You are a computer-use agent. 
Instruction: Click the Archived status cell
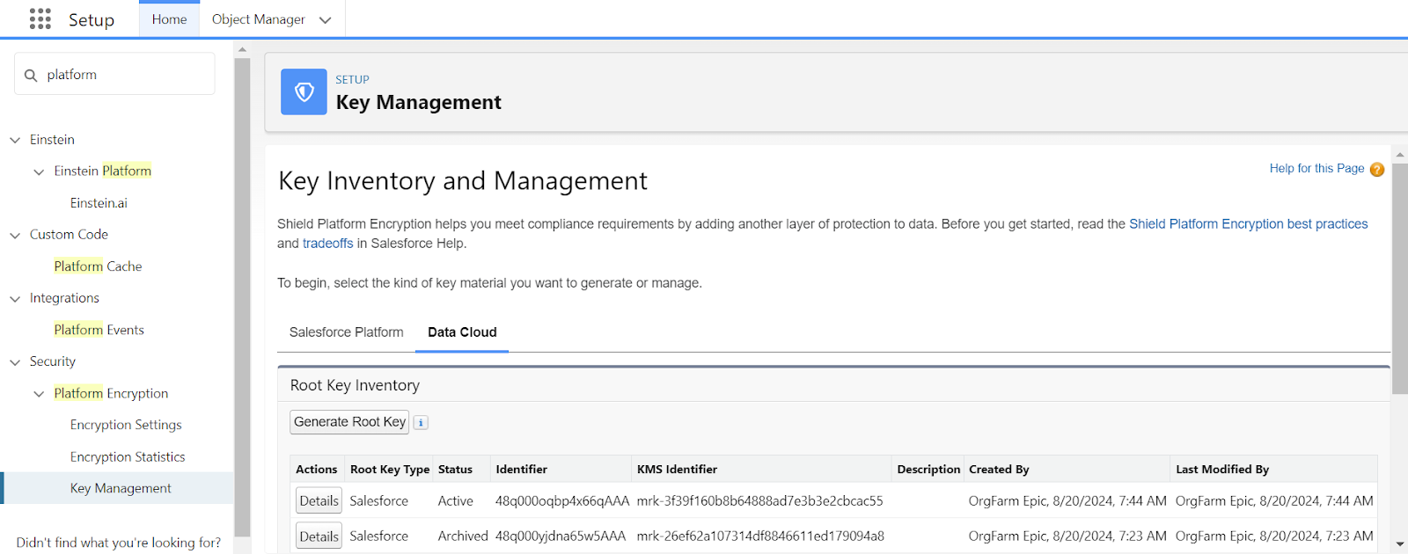[463, 536]
